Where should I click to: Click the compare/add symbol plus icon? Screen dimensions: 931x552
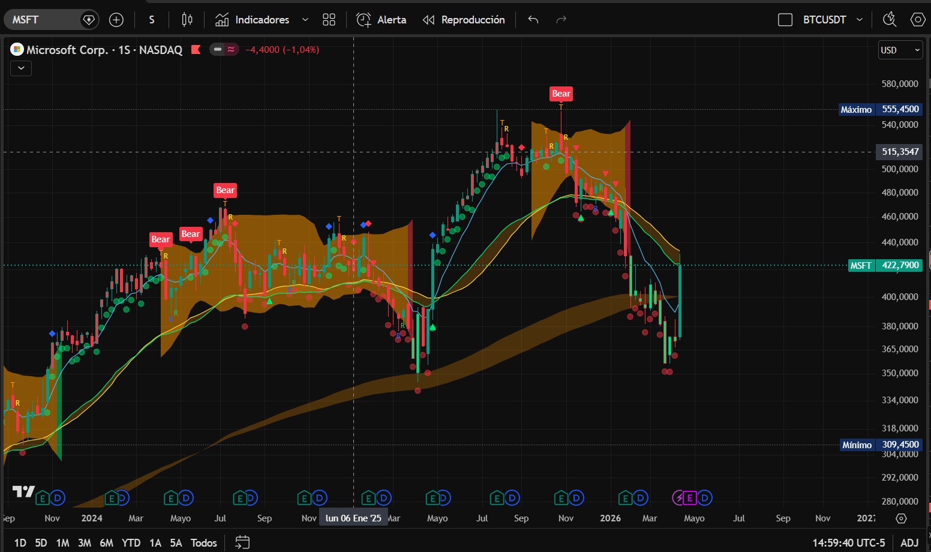click(x=116, y=20)
